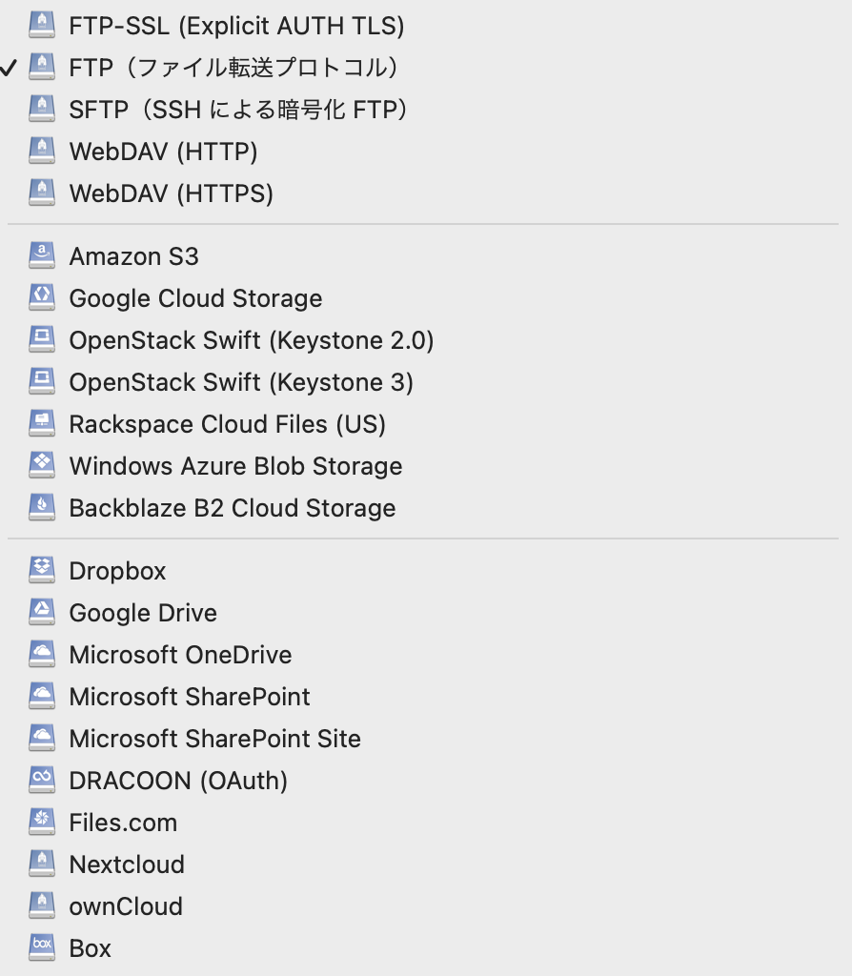Choose WebDAV (HTTP) from the list
This screenshot has height=976, width=852.
pos(163,152)
